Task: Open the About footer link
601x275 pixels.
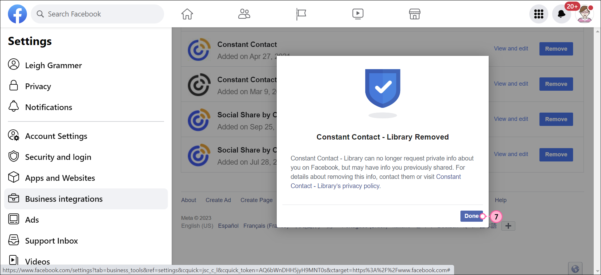Action: point(188,200)
